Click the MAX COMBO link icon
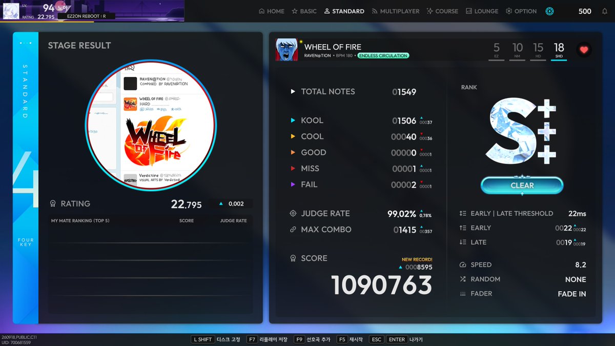Viewport: 615px width, 346px height. click(293, 230)
